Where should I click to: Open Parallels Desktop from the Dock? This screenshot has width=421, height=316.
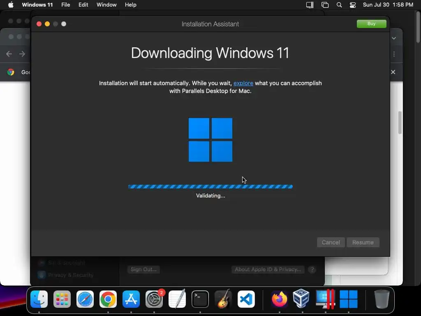click(x=325, y=299)
